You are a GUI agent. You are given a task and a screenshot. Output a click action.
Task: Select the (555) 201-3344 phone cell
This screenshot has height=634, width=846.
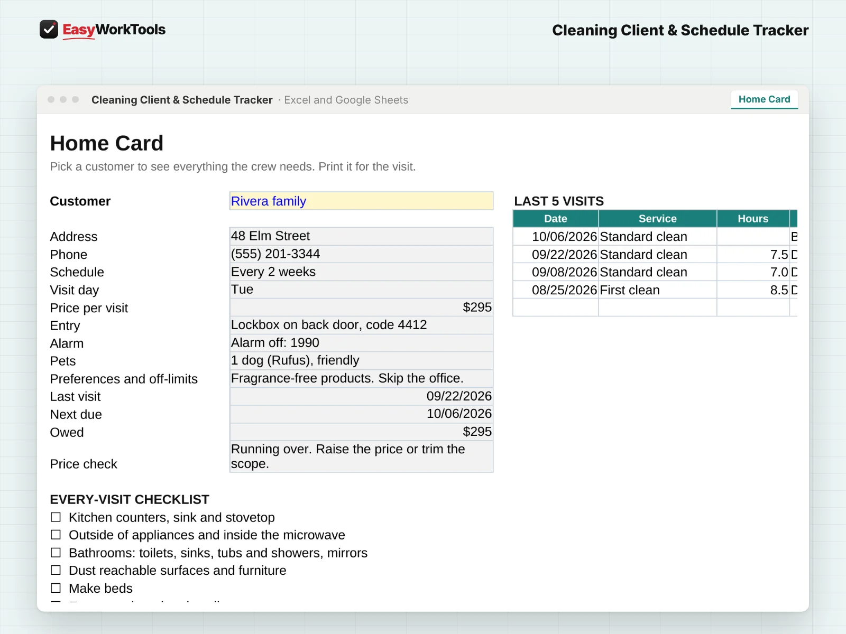click(361, 254)
